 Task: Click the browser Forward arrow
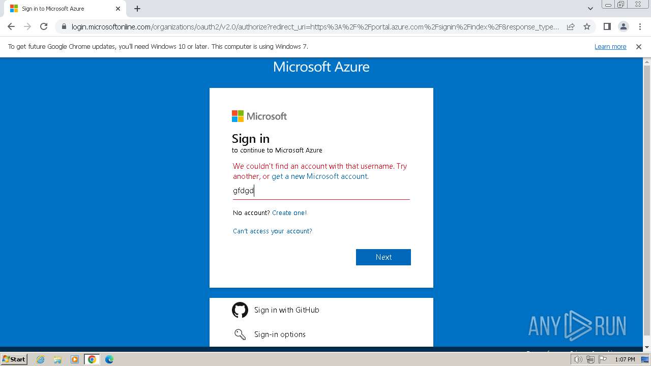(x=27, y=26)
